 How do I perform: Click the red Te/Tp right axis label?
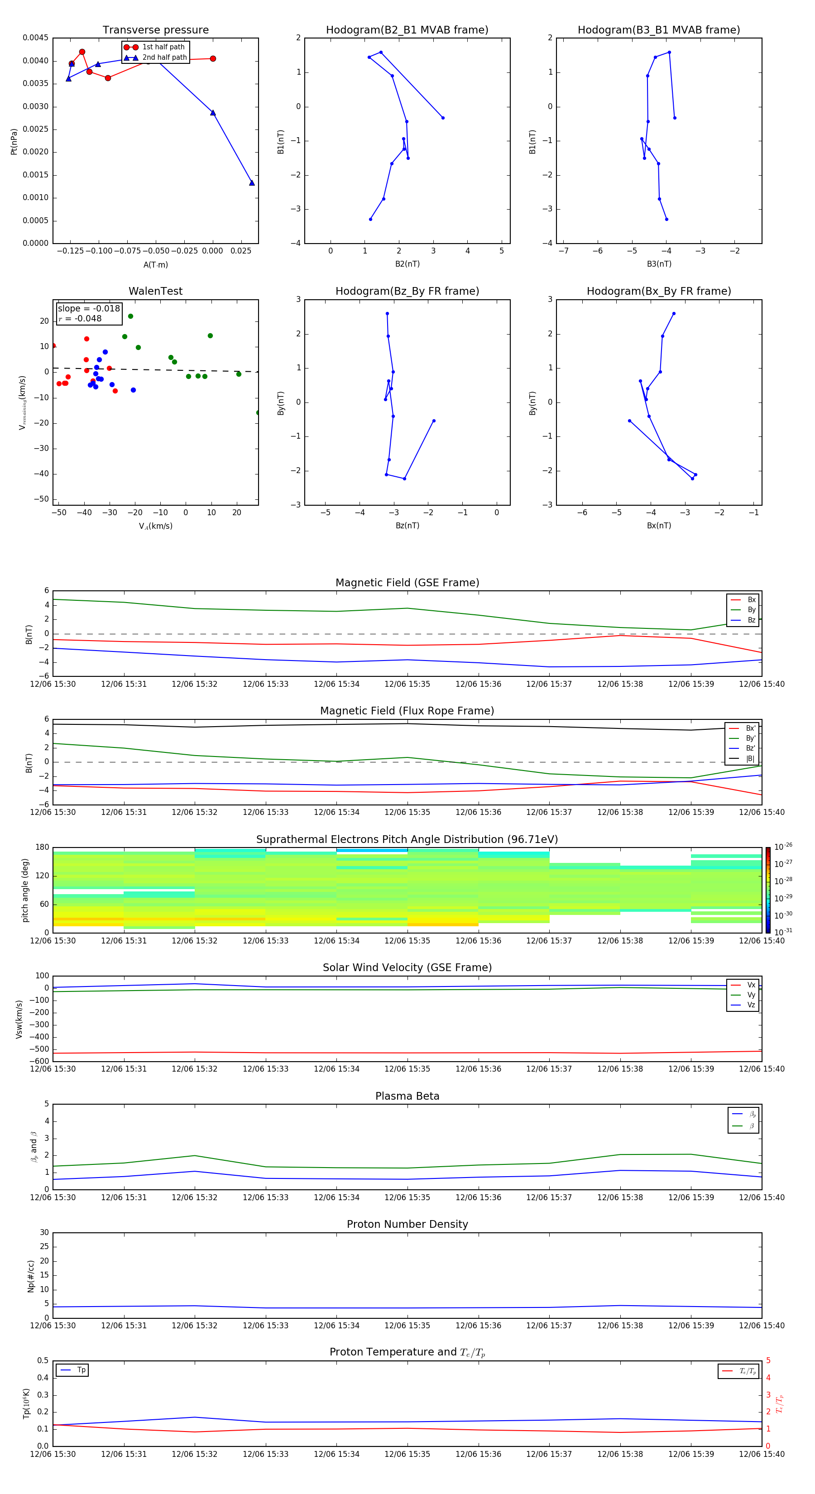(x=780, y=1403)
